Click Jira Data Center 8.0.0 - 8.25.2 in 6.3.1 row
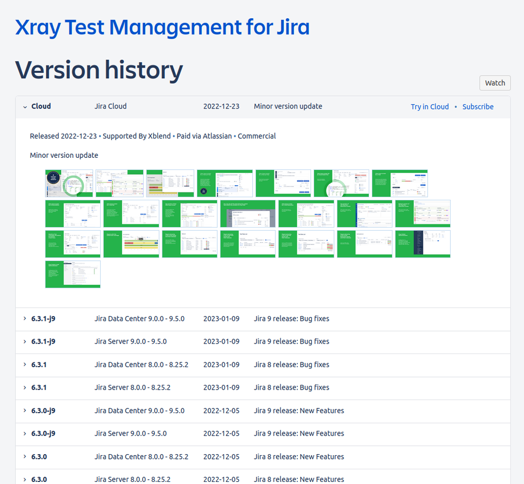 (142, 364)
